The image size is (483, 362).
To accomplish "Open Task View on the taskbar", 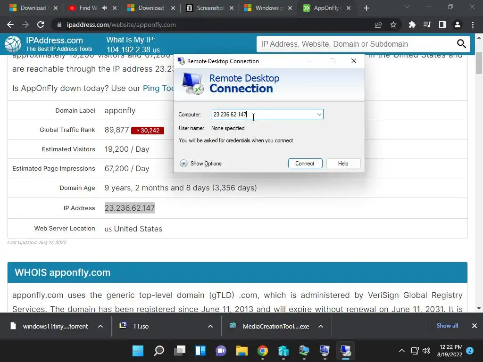I will click(x=180, y=351).
